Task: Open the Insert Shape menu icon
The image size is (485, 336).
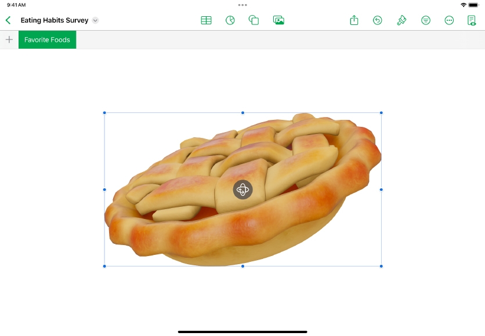Action: click(x=254, y=20)
